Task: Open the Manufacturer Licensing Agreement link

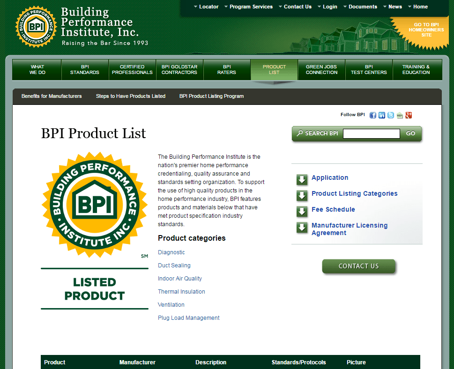Action: [349, 229]
